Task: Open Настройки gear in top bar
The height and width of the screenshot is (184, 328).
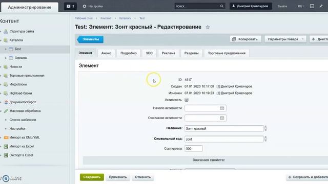Action: tap(93, 6)
